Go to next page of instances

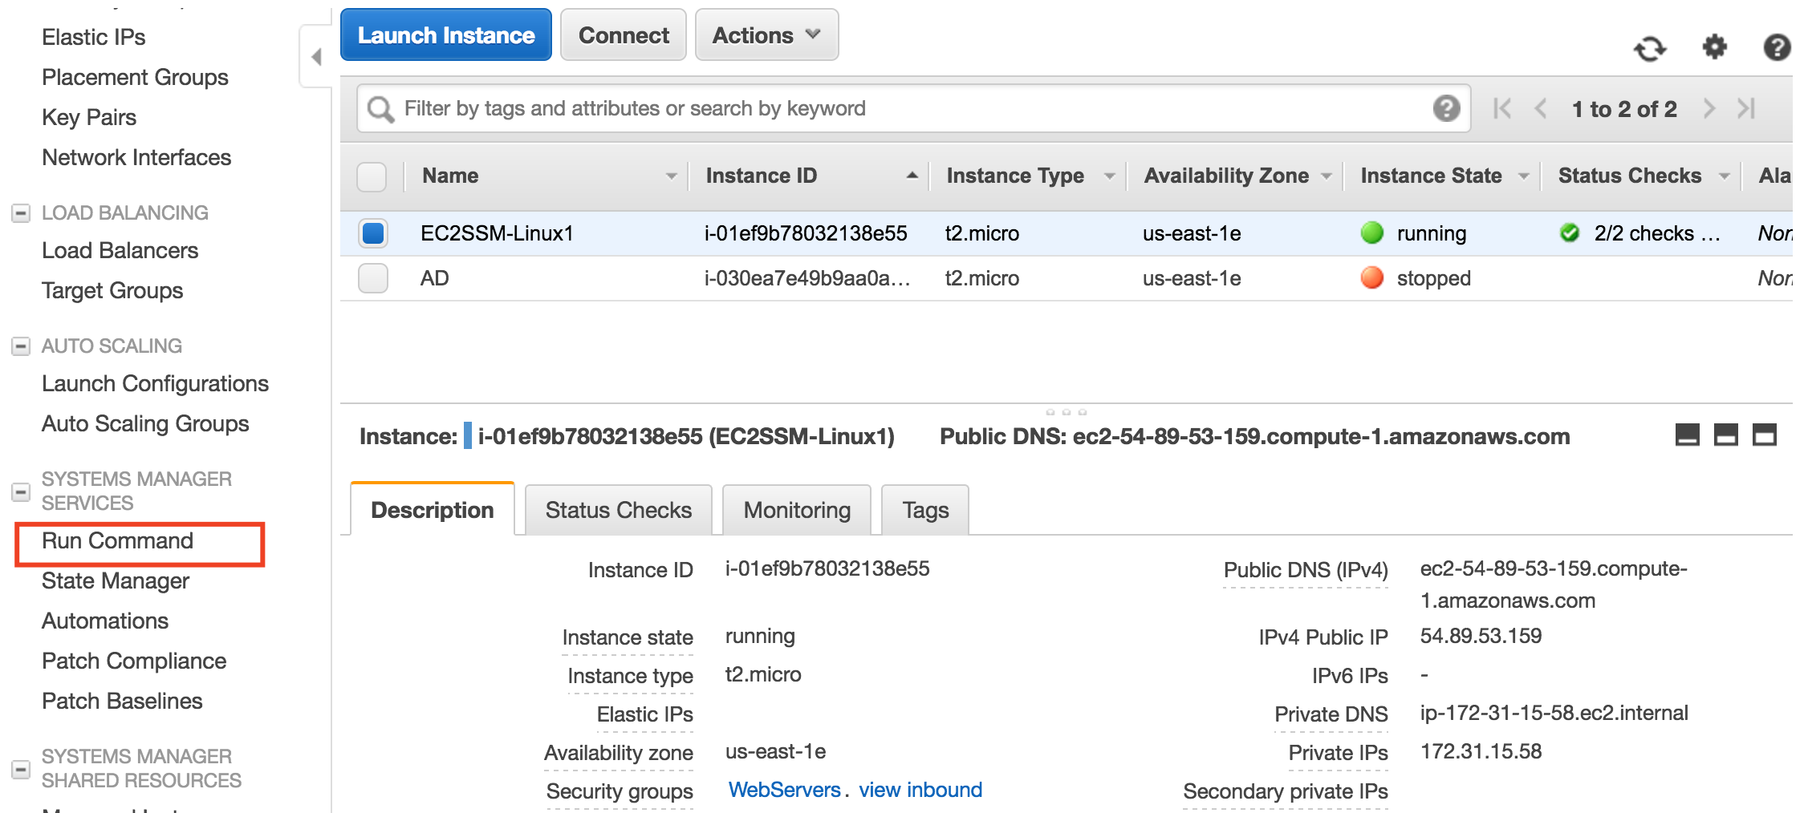tap(1709, 108)
